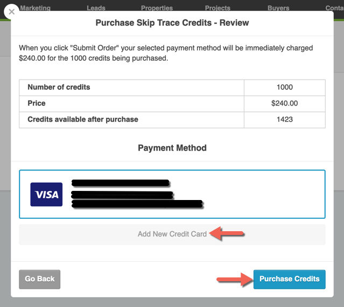This screenshot has width=344, height=307.
Task: Select the saved Visa payment method
Action: [172, 194]
